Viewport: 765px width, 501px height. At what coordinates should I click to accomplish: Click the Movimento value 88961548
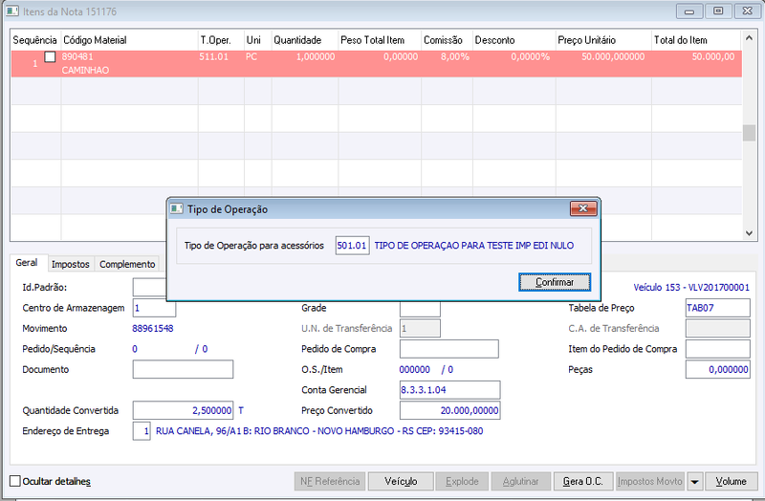pos(153,328)
